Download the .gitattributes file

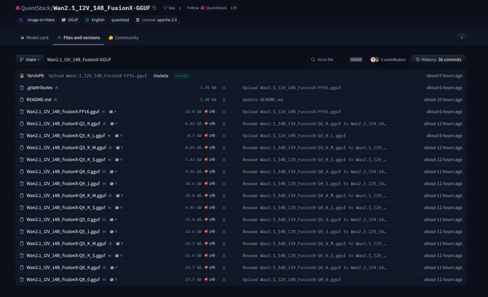[224, 88]
